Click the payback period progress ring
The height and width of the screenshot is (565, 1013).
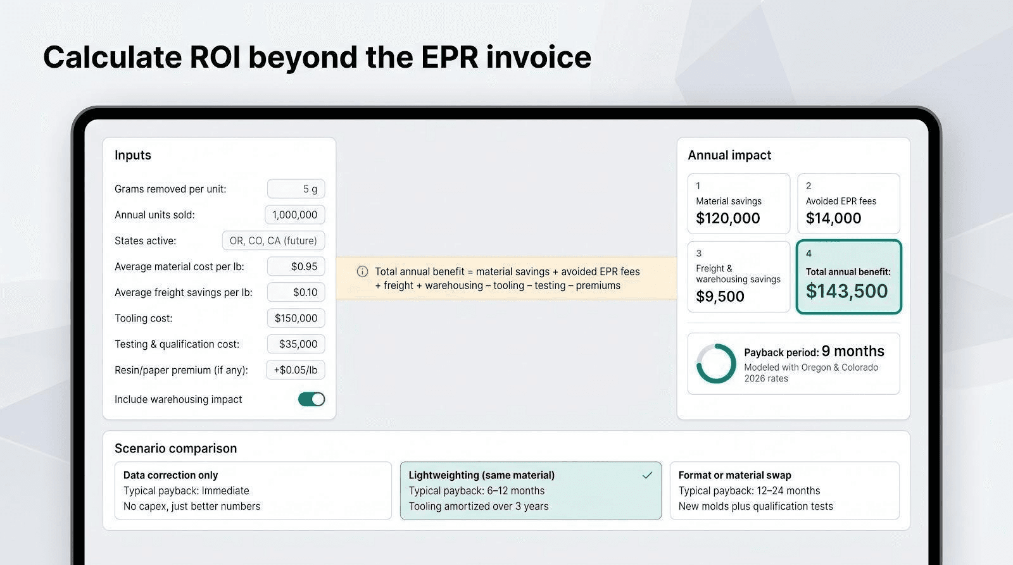point(716,363)
